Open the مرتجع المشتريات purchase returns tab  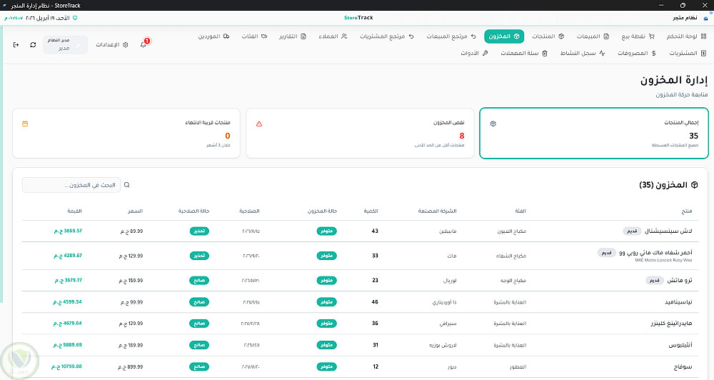386,36
